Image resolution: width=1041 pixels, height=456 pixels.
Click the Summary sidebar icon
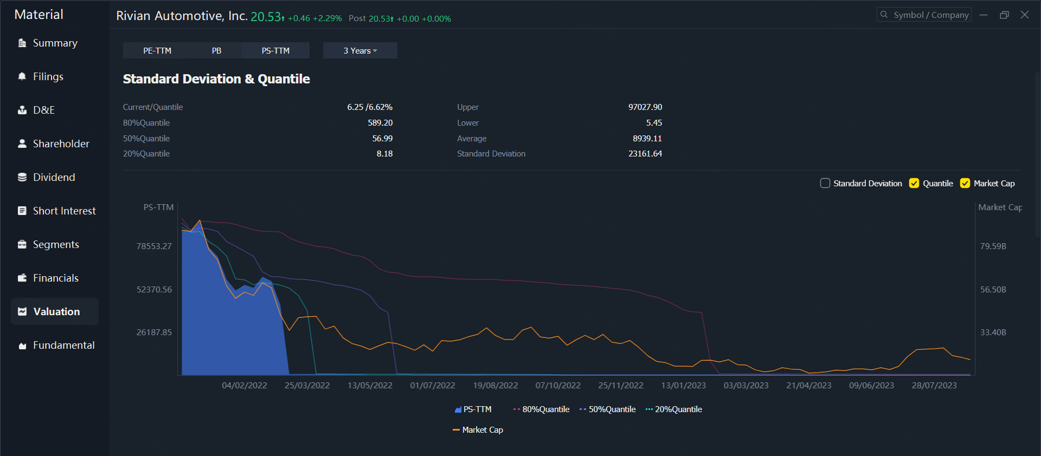point(22,43)
